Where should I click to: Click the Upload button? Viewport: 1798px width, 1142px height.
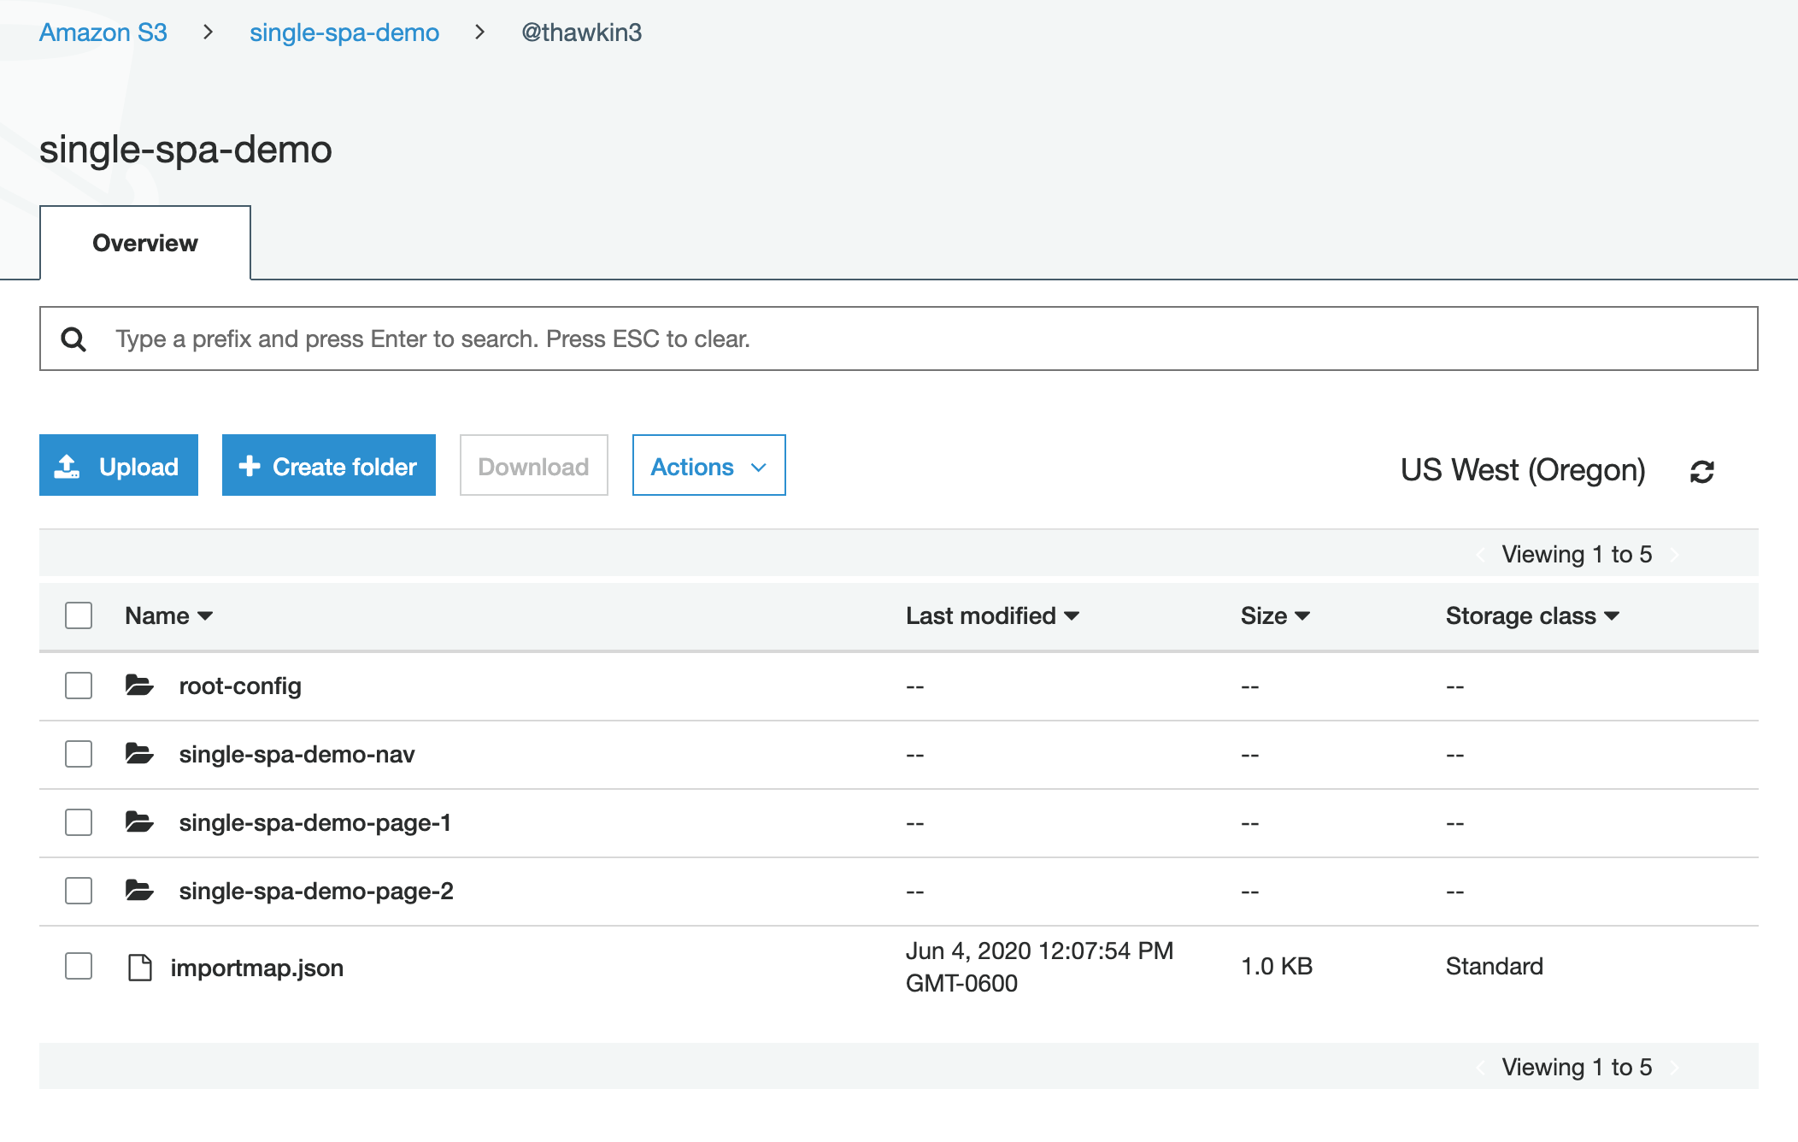119,466
